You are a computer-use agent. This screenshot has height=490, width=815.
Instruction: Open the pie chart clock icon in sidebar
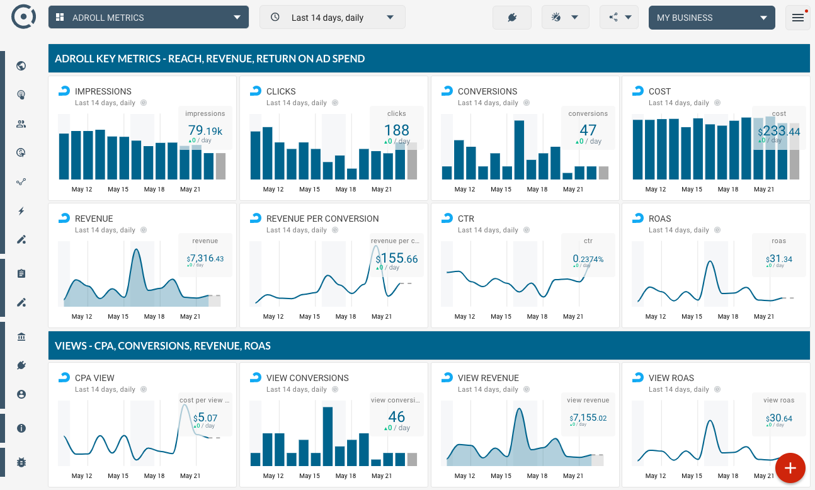pos(21,152)
